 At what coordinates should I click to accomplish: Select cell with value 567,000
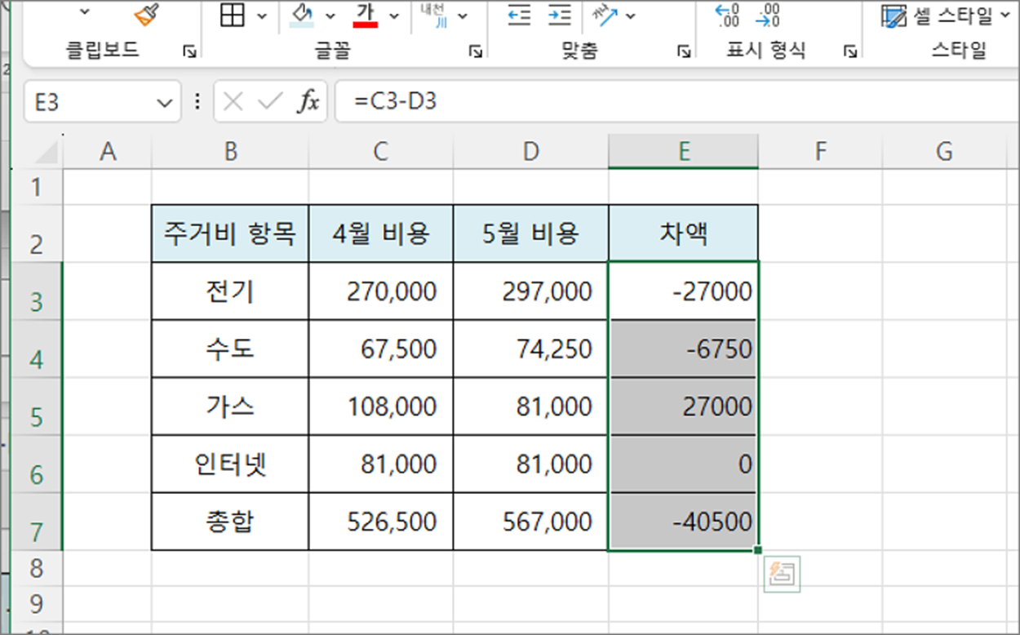click(531, 522)
